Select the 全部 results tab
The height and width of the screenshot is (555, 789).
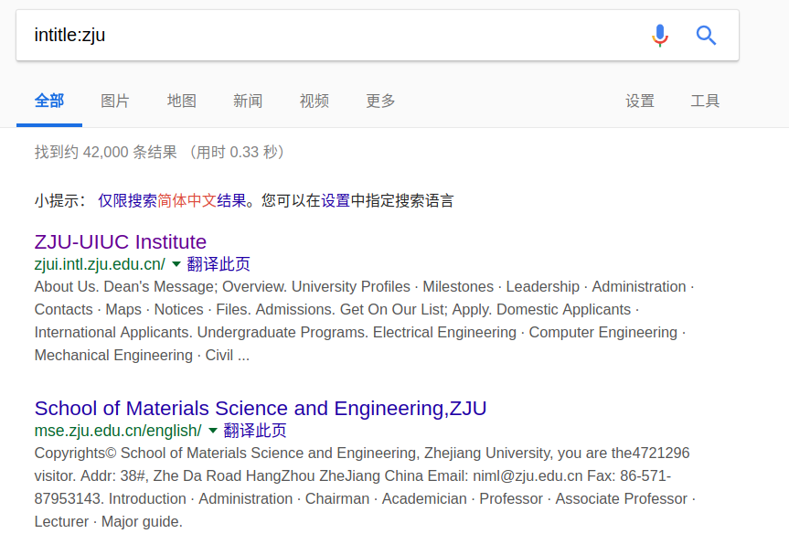(x=49, y=101)
